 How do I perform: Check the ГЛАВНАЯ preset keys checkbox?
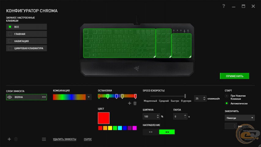10,34
